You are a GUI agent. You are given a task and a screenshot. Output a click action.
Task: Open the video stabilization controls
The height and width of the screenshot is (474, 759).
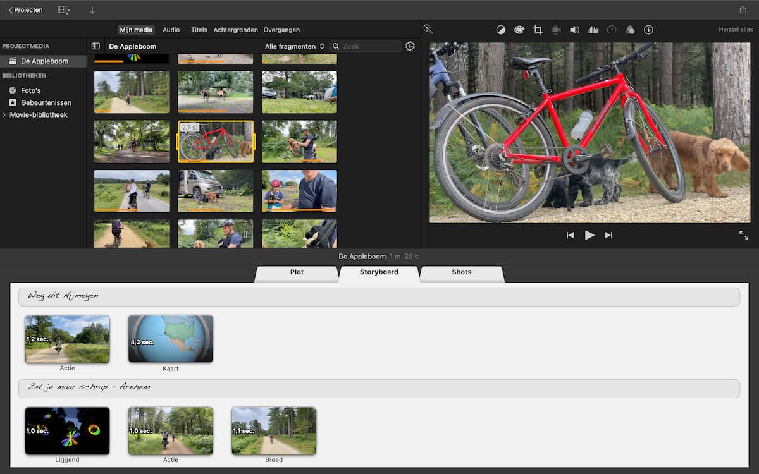pyautogui.click(x=555, y=29)
